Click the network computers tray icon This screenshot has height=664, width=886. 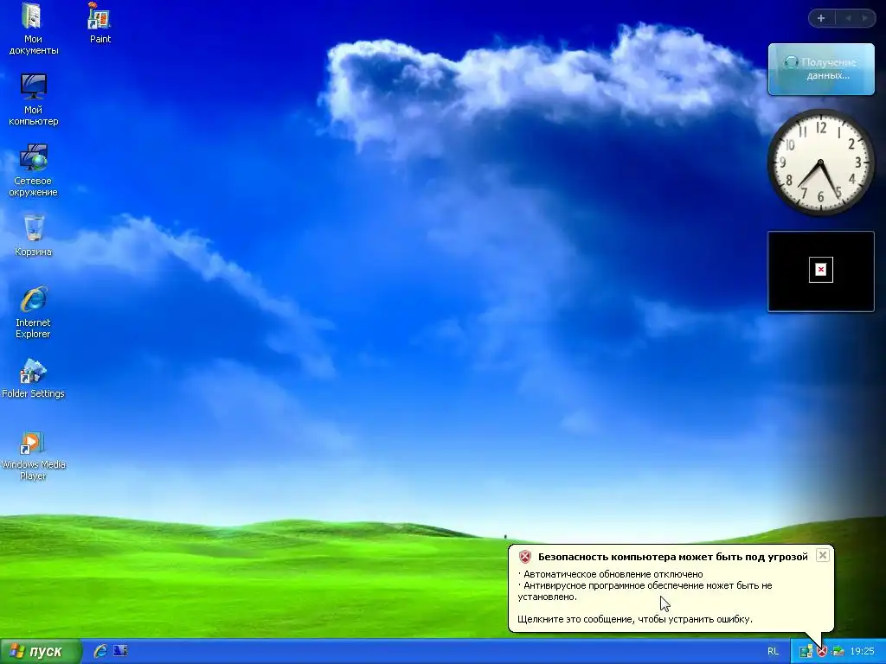tap(806, 652)
